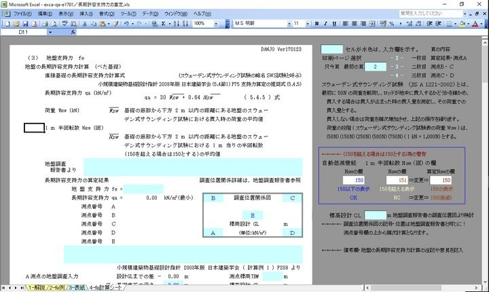Open Print Preview
Image resolution: width=489 pixels, height=292 pixels.
click(x=54, y=24)
